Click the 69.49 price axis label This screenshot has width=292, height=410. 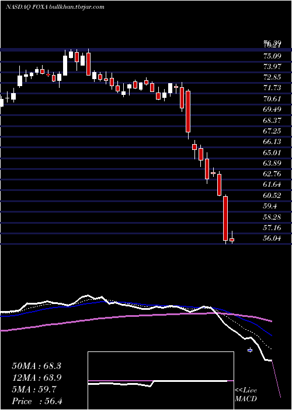[x=273, y=110]
